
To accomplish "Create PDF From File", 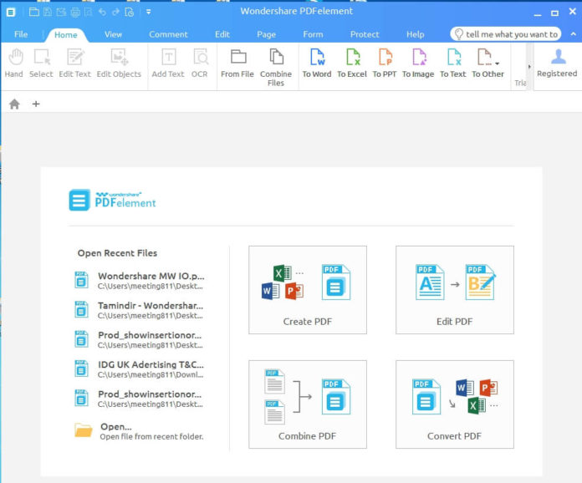I will point(237,64).
